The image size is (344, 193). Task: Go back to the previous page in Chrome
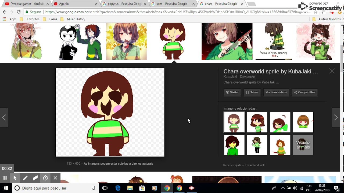[5, 12]
